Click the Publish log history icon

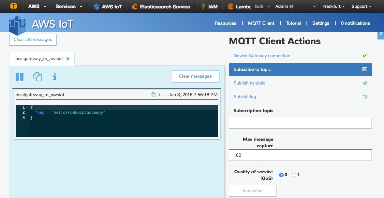point(365,97)
